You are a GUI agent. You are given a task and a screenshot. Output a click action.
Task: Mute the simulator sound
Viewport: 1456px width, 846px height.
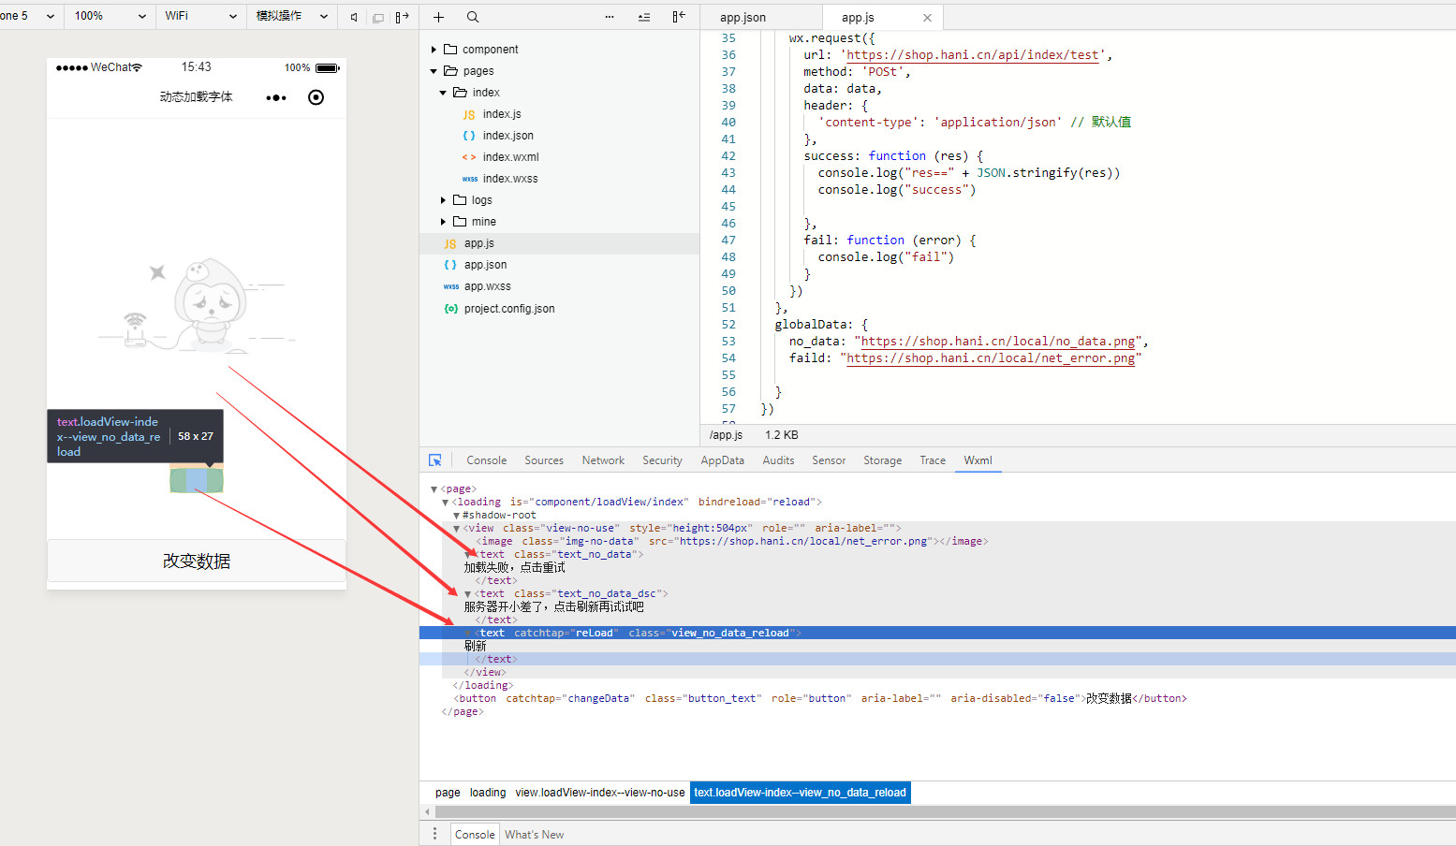[x=353, y=17]
